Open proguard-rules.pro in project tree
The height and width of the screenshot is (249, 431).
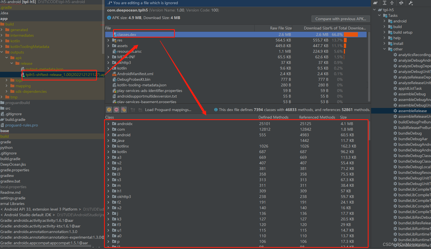coord(21,125)
